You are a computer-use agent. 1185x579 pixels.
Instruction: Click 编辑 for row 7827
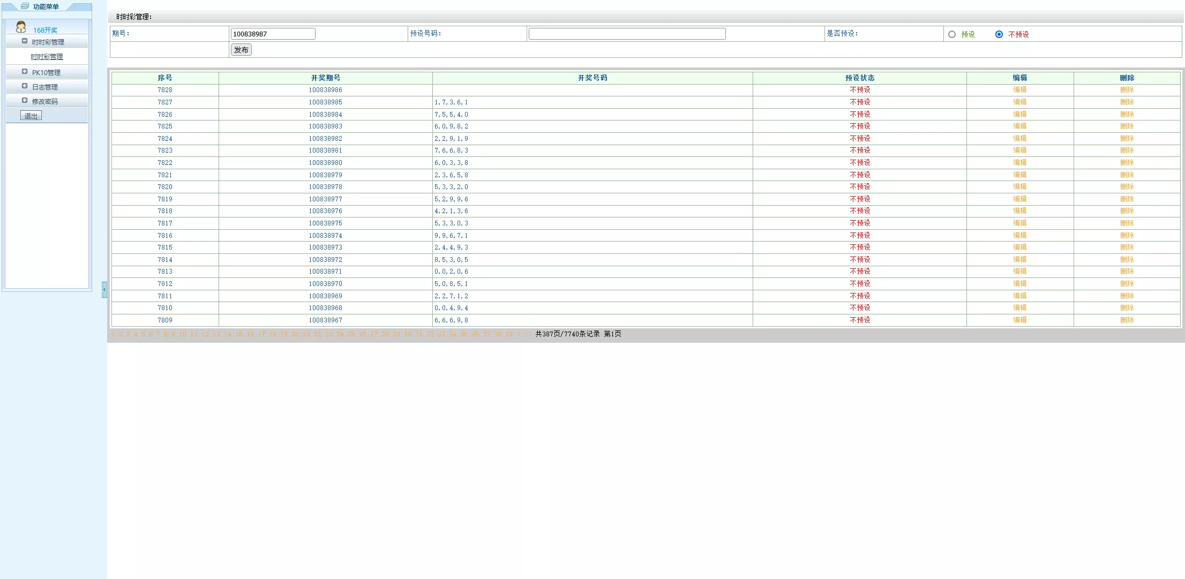[1019, 102]
